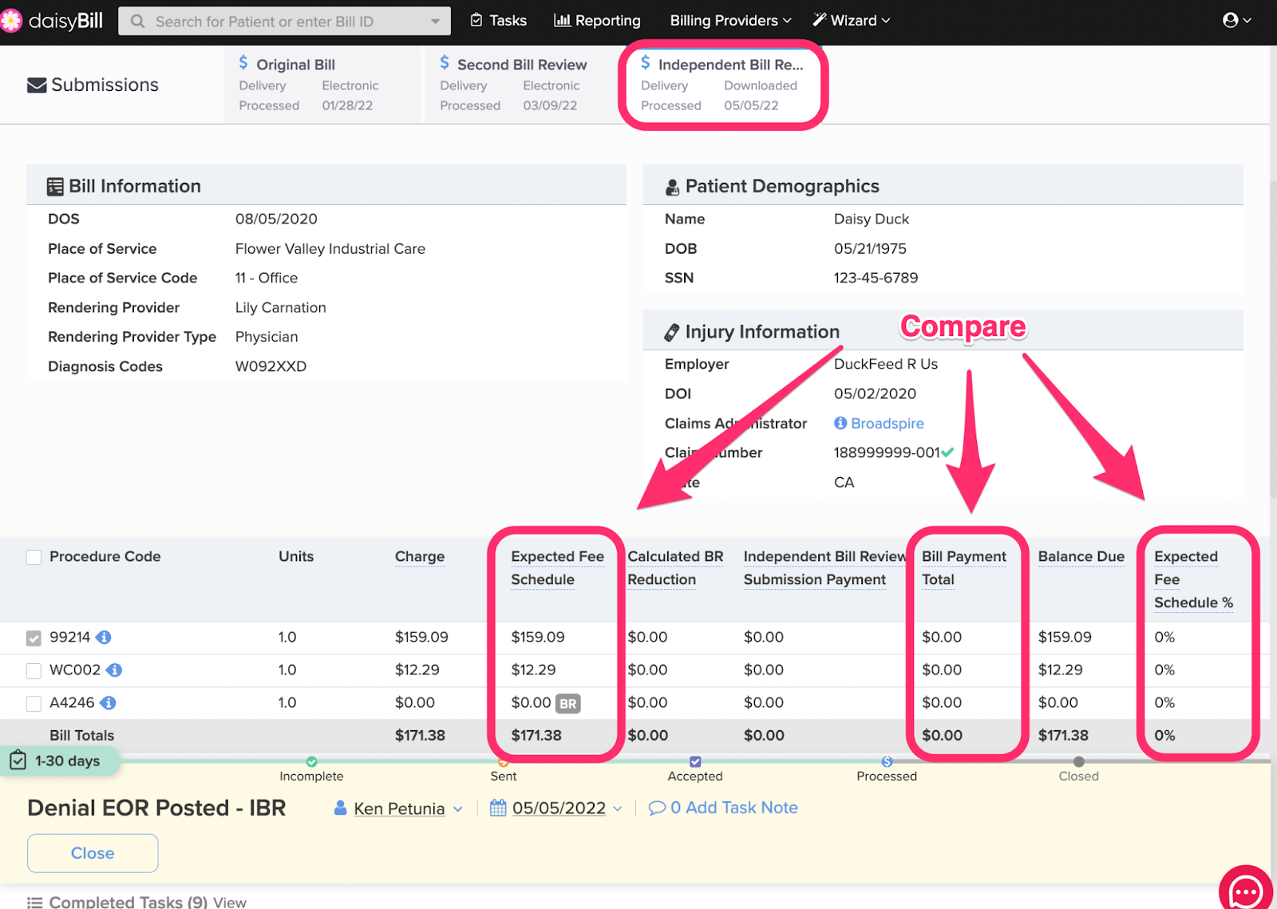Check the WC002 row checkbox
Image resolution: width=1277 pixels, height=909 pixels.
(34, 670)
